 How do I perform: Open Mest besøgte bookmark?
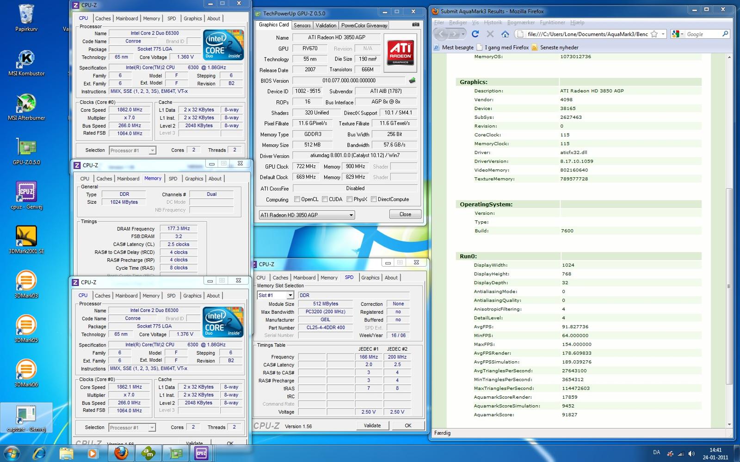(454, 47)
